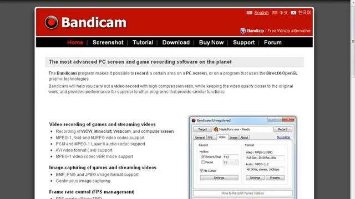The width and height of the screenshot is (355, 199).
Task: Select the Video tab in Bandicam preview
Action: click(222, 137)
